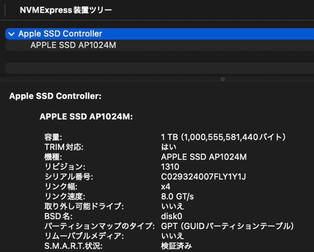Click the link width value x4
The image size is (314, 252).
(166, 187)
